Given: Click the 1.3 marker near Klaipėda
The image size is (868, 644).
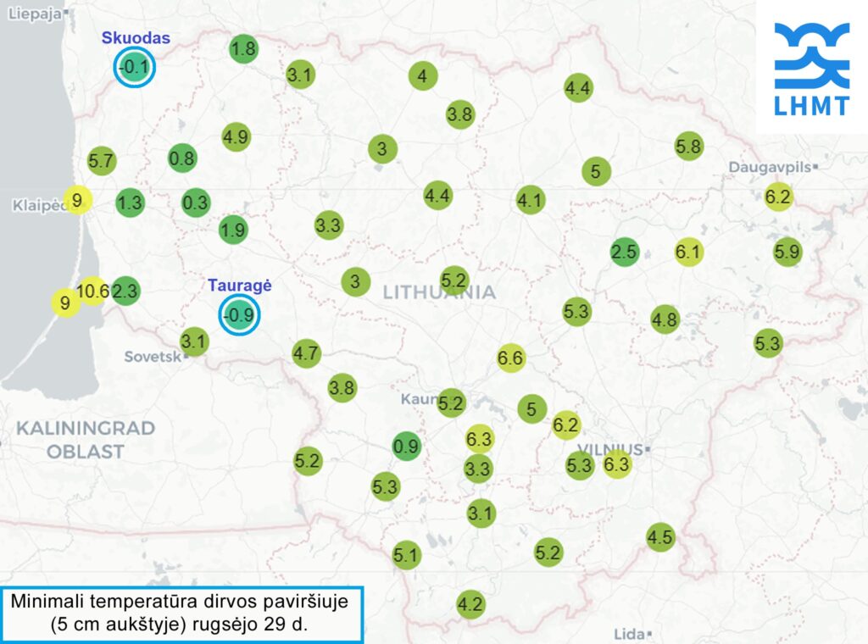Looking at the screenshot, I should [130, 203].
